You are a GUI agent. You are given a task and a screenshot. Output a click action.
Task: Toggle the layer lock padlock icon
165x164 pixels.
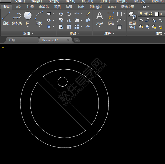[151, 14]
